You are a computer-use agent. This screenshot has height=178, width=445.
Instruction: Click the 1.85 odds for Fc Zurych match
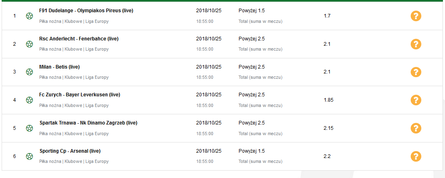(x=329, y=100)
